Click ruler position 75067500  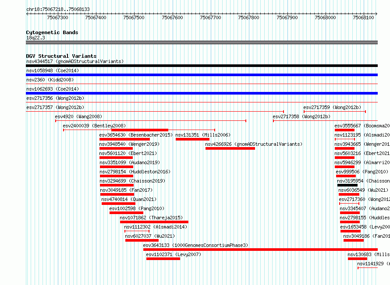[x=134, y=18]
